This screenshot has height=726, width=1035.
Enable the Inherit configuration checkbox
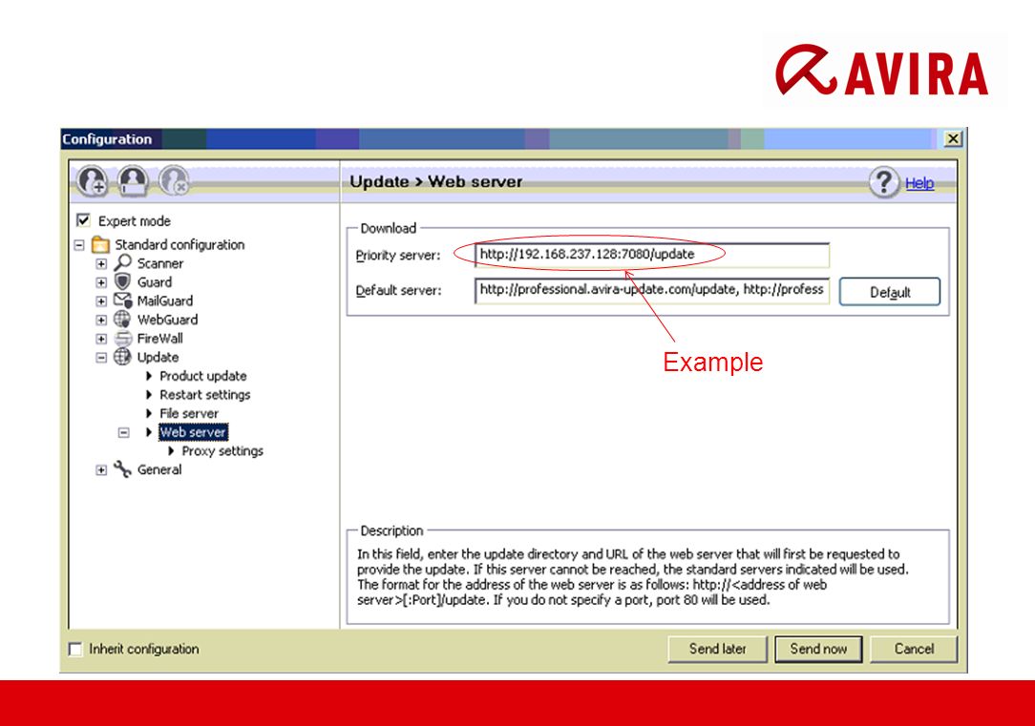click(x=76, y=649)
